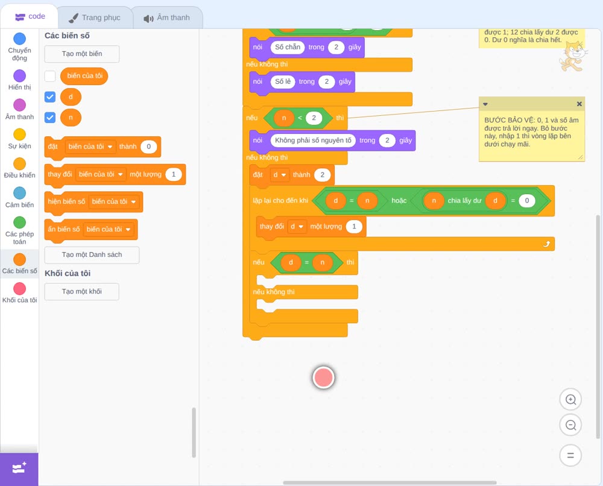
Task: Open d dropdown in thay đổi d block
Action: point(297,227)
